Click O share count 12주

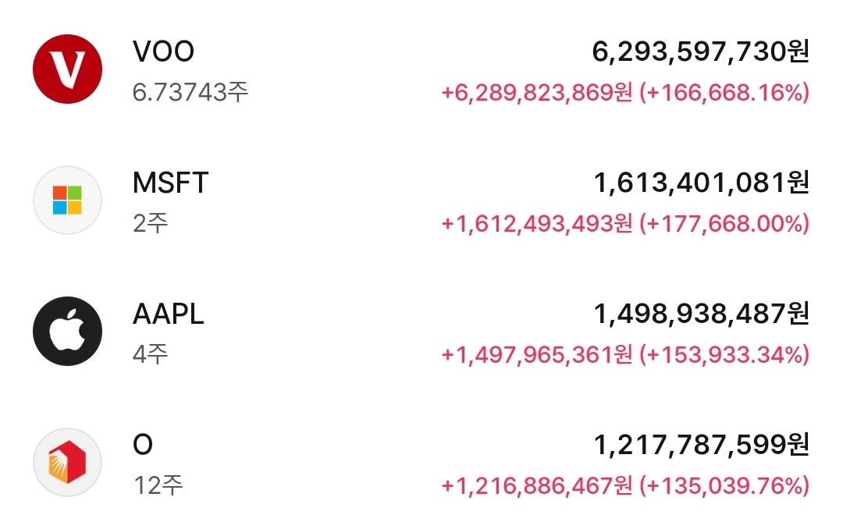158,485
